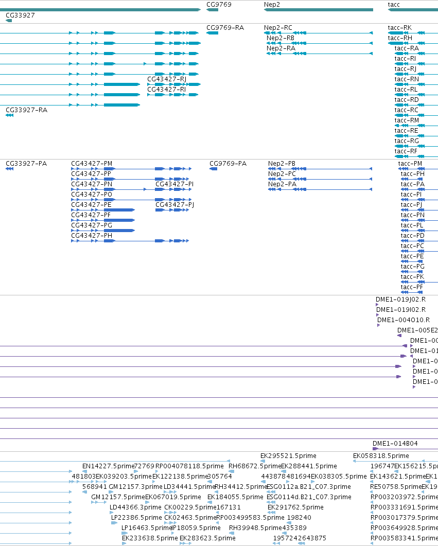Click the tacc-RH transcript label
Screen dimensions: 438x546
pyautogui.click(x=400, y=38)
